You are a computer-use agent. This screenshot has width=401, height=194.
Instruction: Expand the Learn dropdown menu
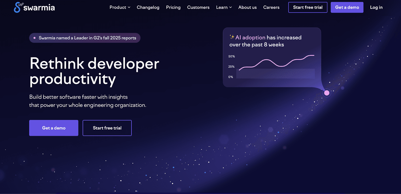[x=224, y=7]
